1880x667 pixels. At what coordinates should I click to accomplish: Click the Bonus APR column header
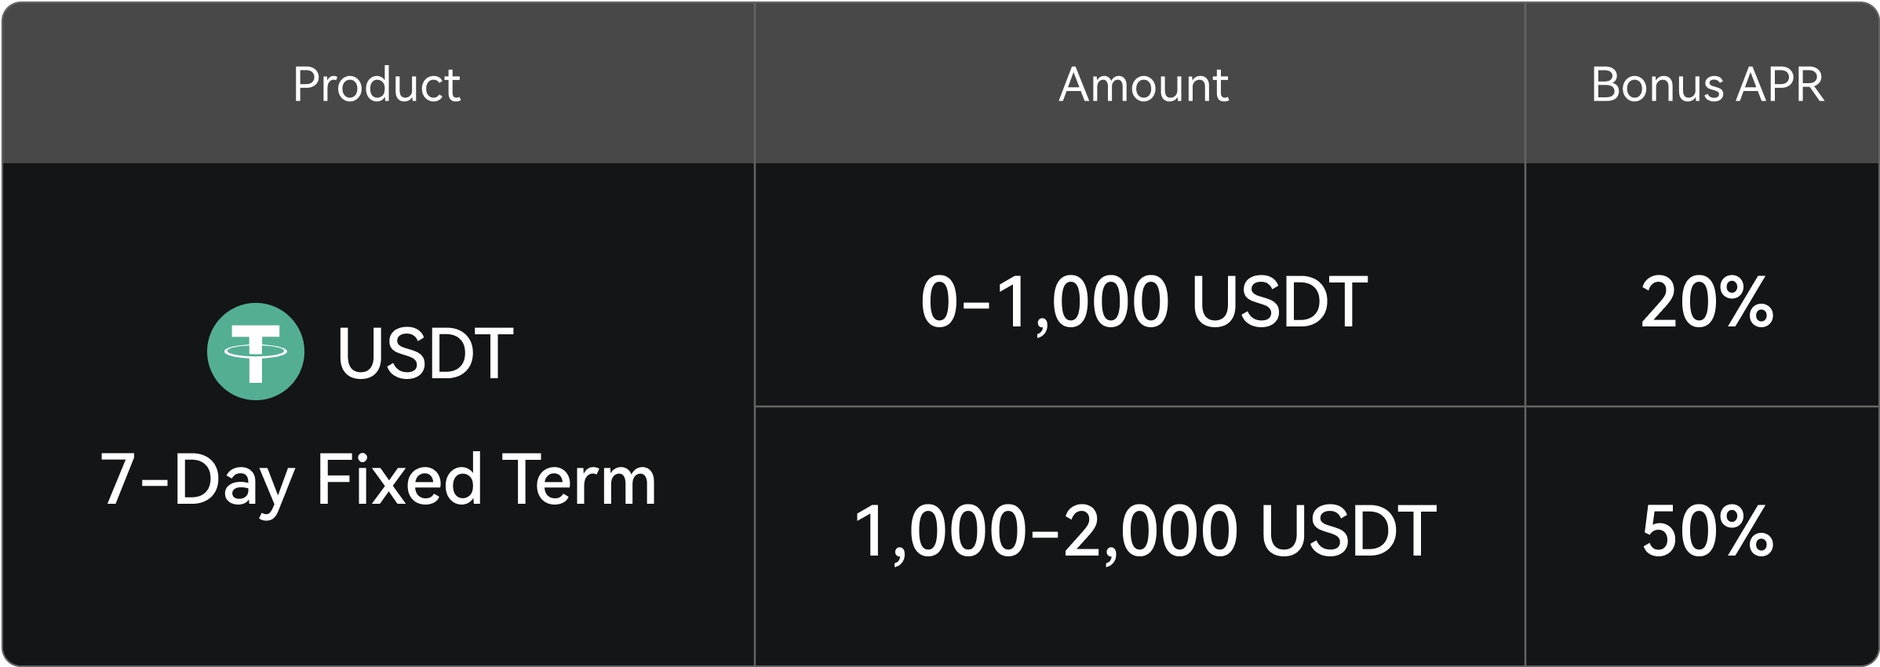(x=1707, y=84)
